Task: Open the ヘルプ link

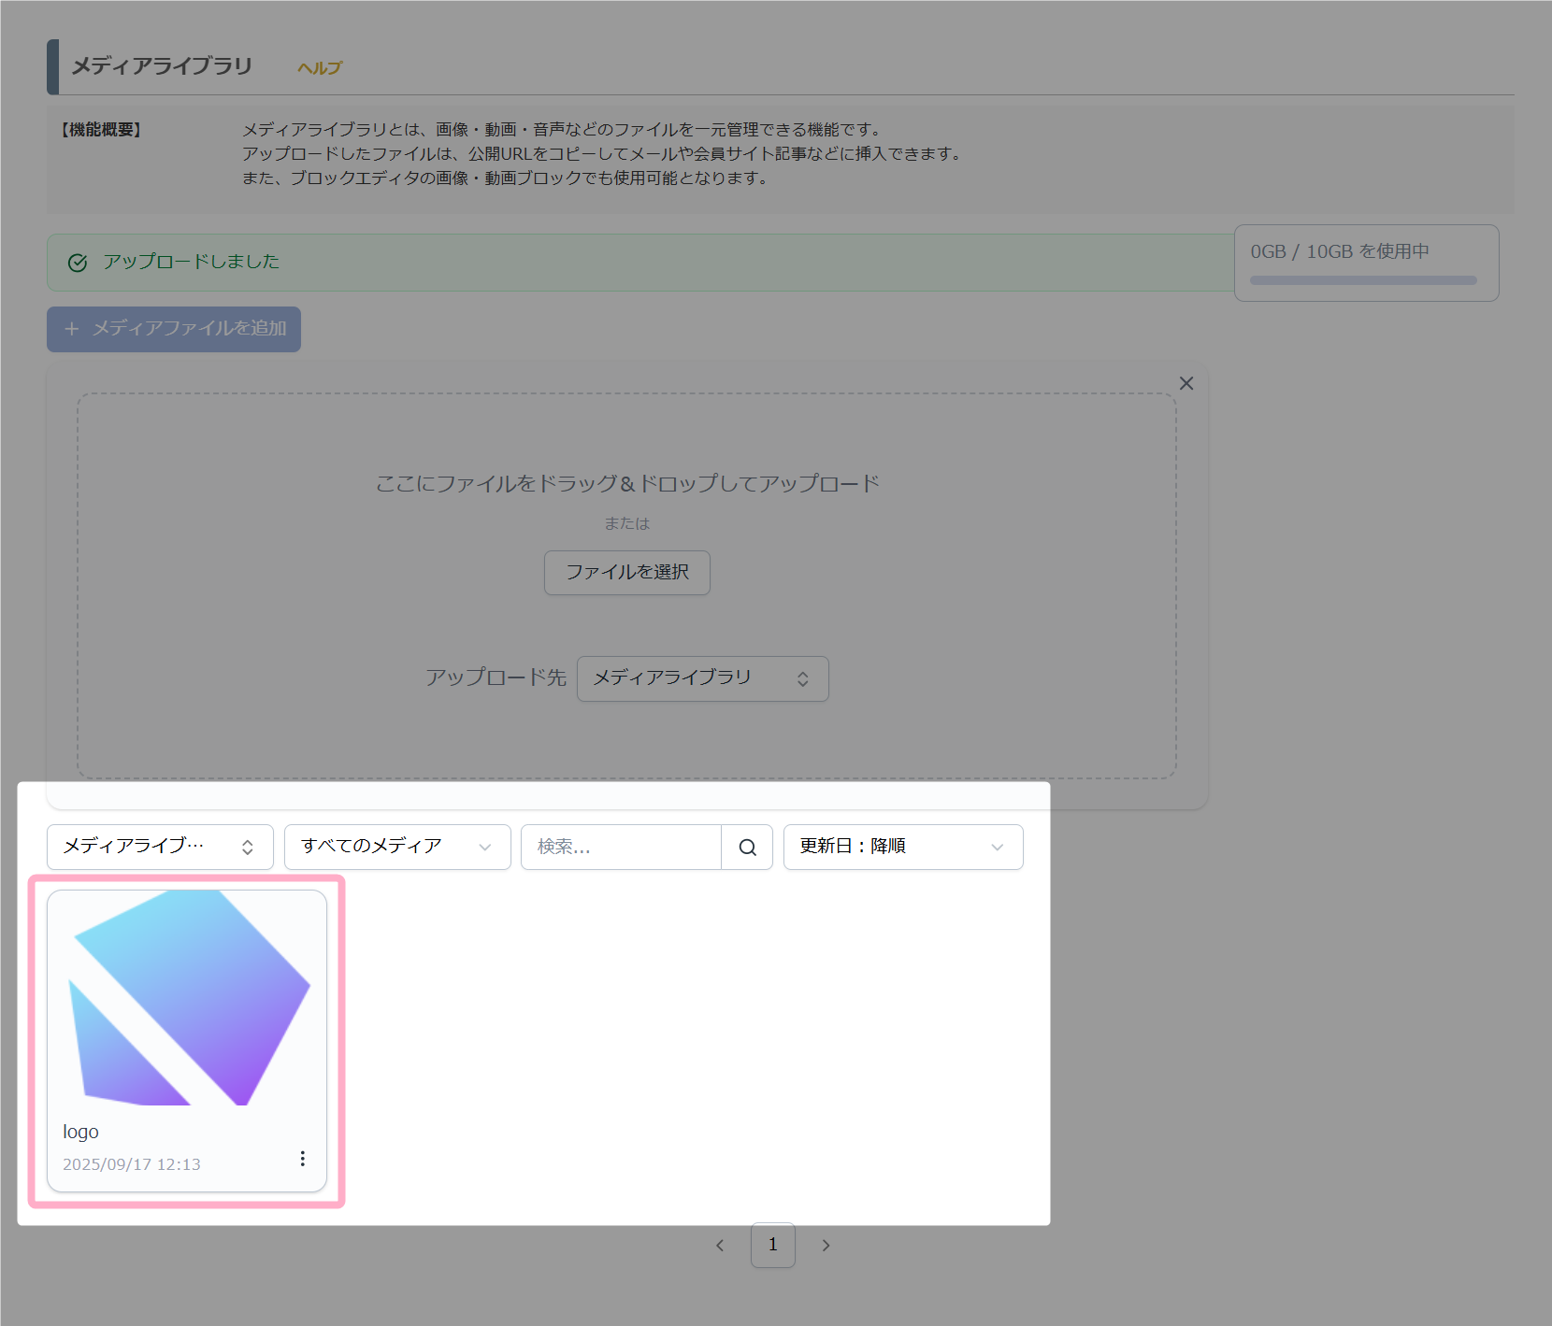Action: point(320,68)
